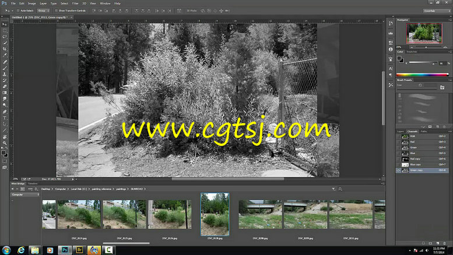The width and height of the screenshot is (453, 255).
Task: Open Internet Explorer from taskbar
Action: tap(21, 250)
